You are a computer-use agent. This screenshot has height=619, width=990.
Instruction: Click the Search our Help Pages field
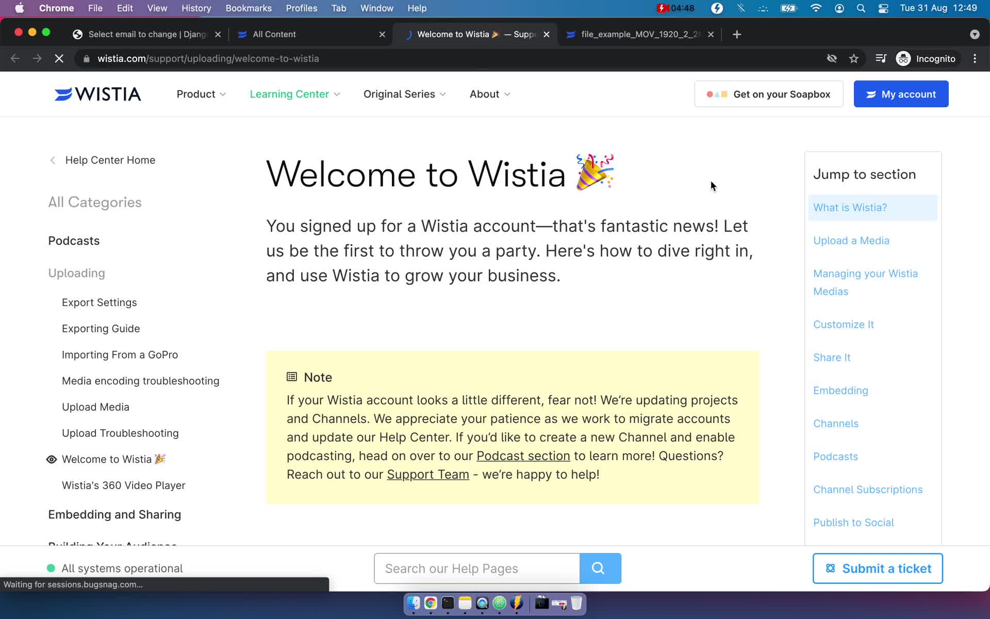coord(477,568)
